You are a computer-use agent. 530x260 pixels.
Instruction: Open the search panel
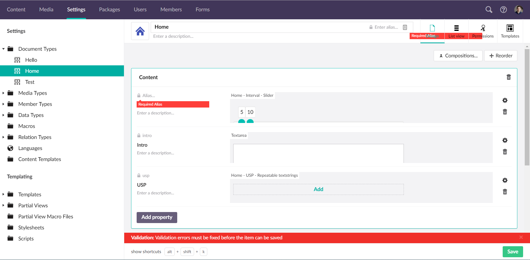tap(489, 9)
